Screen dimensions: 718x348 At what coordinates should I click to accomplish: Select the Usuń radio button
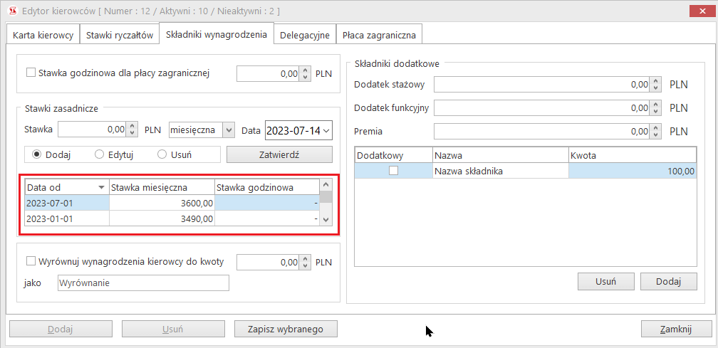[x=162, y=154]
